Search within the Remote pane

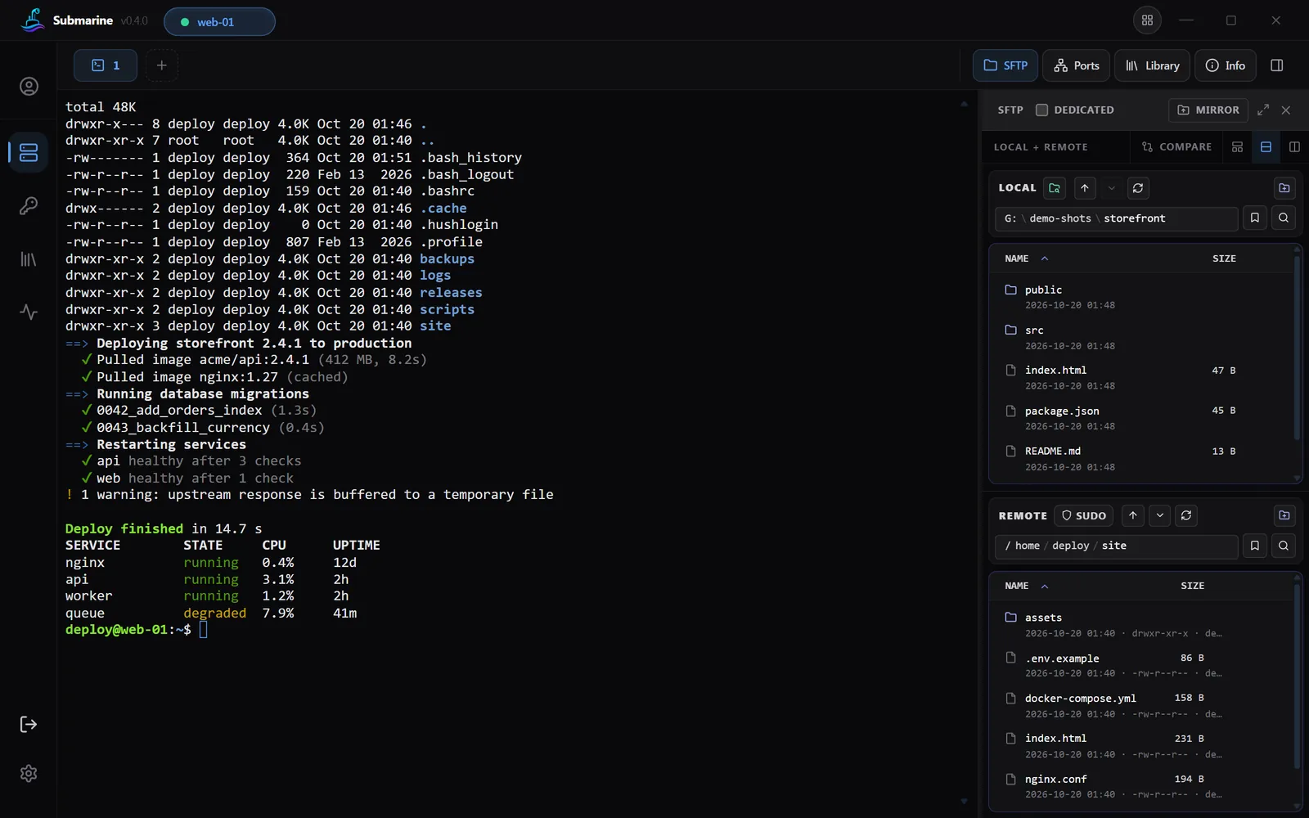point(1284,546)
